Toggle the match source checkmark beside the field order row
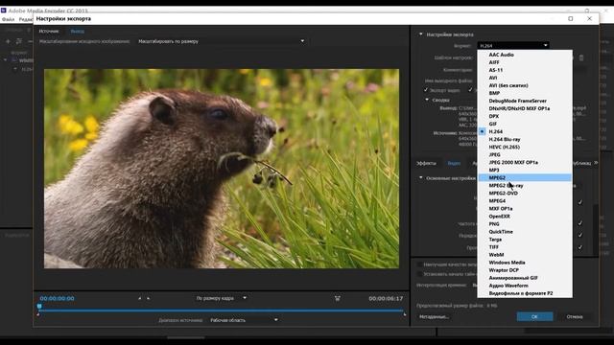The width and height of the screenshot is (614, 345). [x=579, y=235]
